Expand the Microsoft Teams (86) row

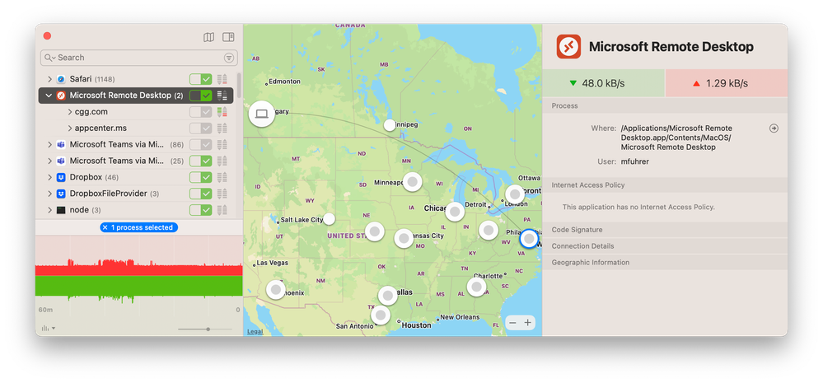(x=50, y=144)
